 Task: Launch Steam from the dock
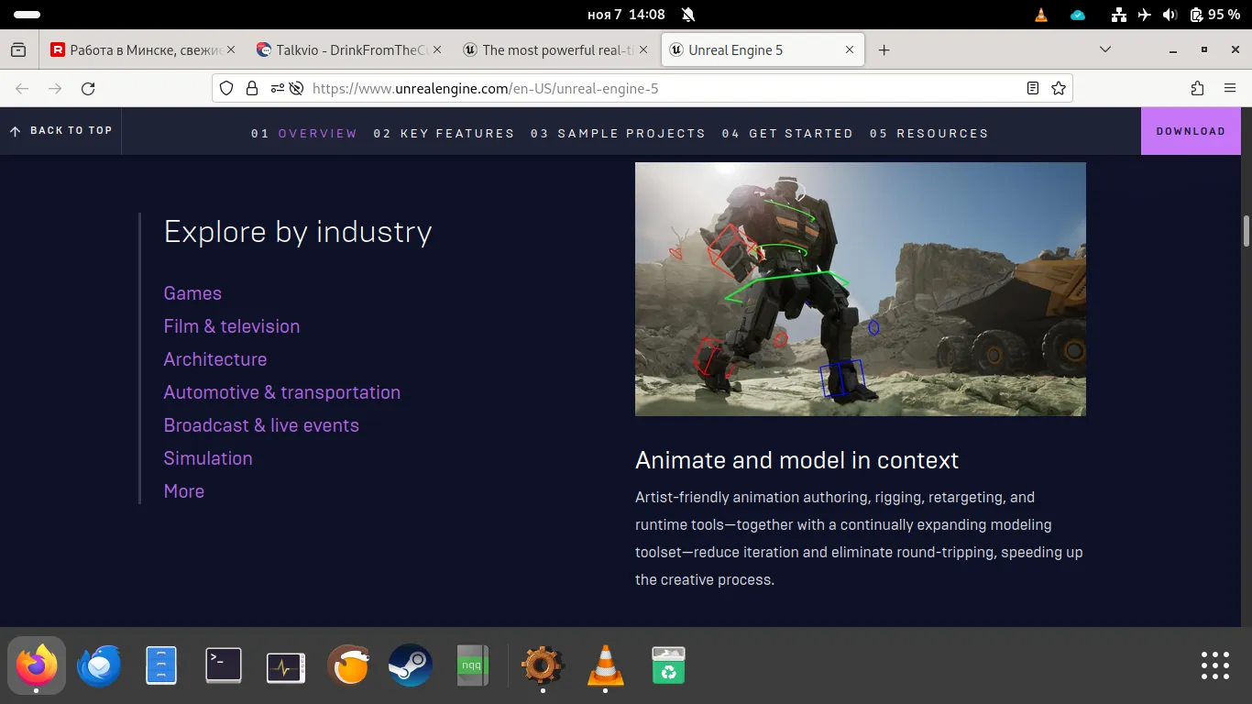click(410, 665)
